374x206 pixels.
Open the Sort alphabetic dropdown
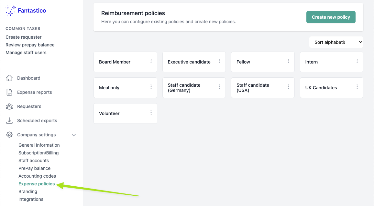click(x=336, y=42)
